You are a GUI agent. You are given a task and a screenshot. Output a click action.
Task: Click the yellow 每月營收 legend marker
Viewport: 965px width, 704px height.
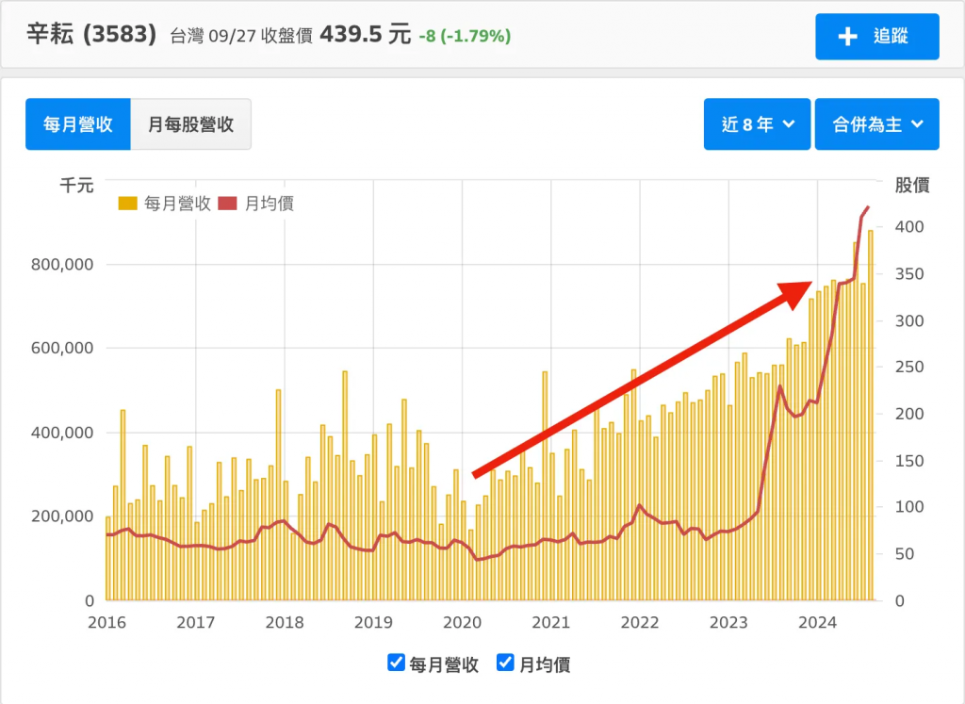point(128,204)
